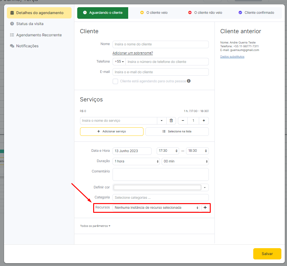Click clock icon beside Status da visita

pyautogui.click(x=12, y=24)
